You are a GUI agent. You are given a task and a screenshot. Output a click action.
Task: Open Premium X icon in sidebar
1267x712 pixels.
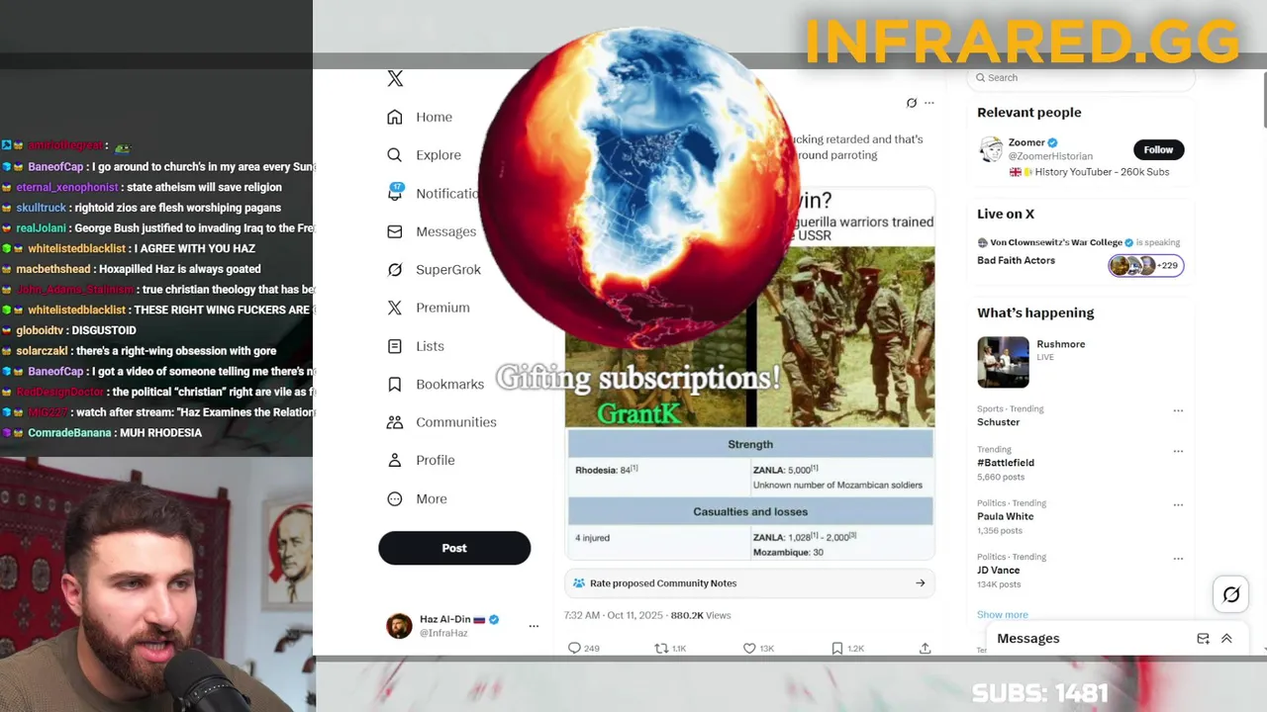(395, 308)
